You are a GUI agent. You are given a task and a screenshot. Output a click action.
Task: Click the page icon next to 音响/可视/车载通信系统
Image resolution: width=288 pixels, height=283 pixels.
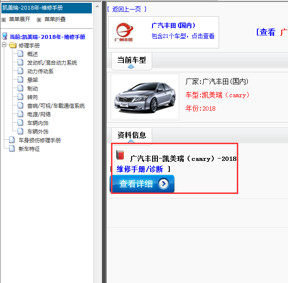click(21, 105)
